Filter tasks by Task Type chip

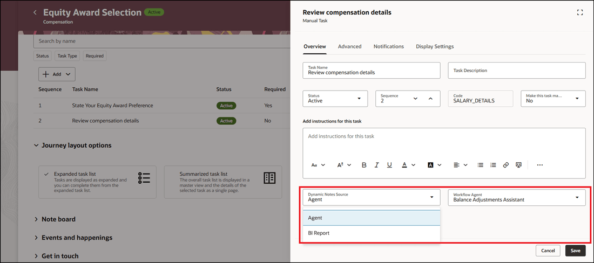(67, 56)
